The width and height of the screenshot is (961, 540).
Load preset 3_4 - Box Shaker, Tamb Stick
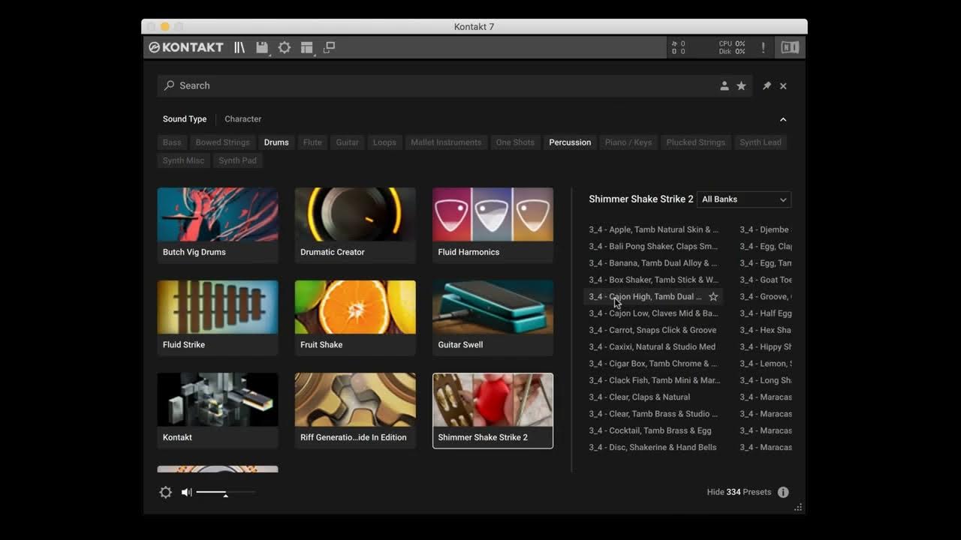click(x=653, y=280)
